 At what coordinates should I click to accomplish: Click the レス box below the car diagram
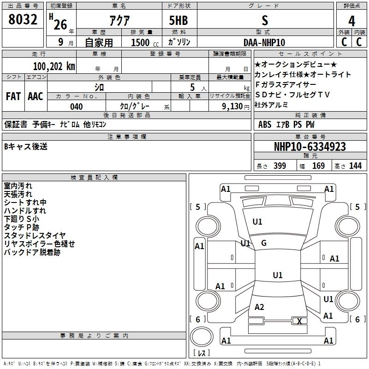click(202, 353)
